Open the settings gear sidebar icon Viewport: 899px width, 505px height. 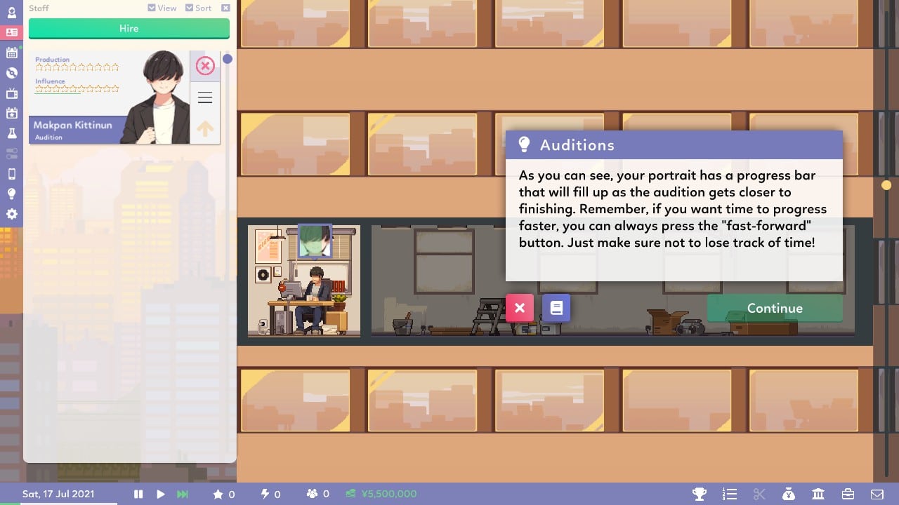pos(11,214)
